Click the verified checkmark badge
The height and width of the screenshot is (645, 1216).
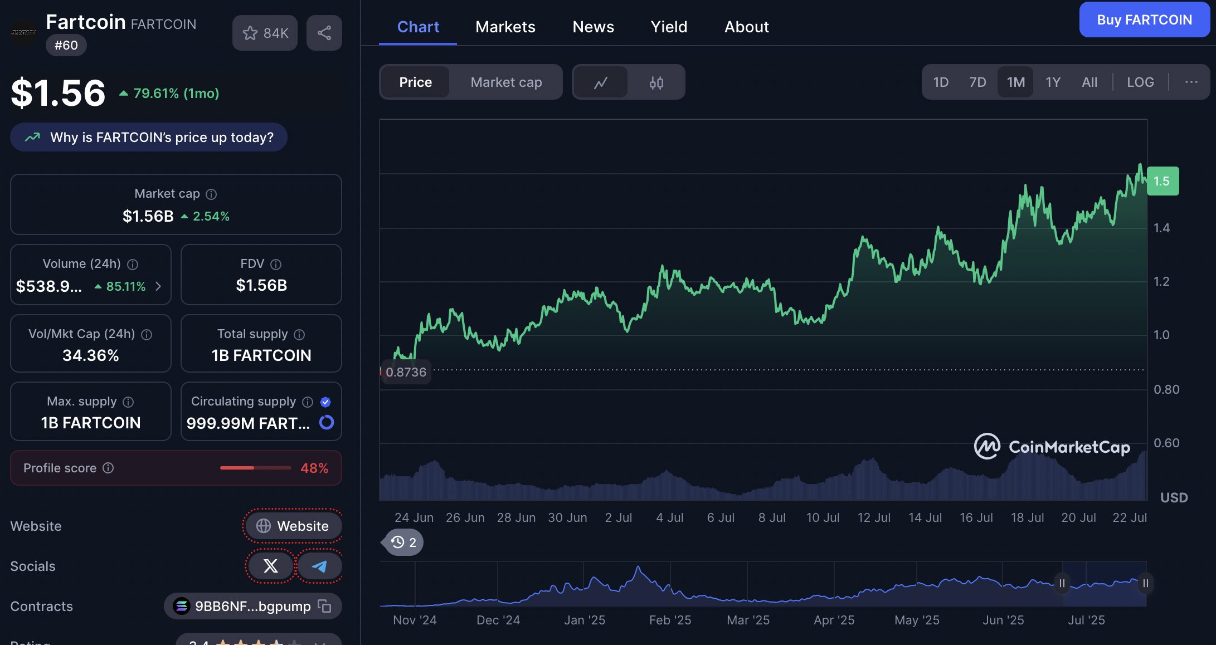point(326,402)
